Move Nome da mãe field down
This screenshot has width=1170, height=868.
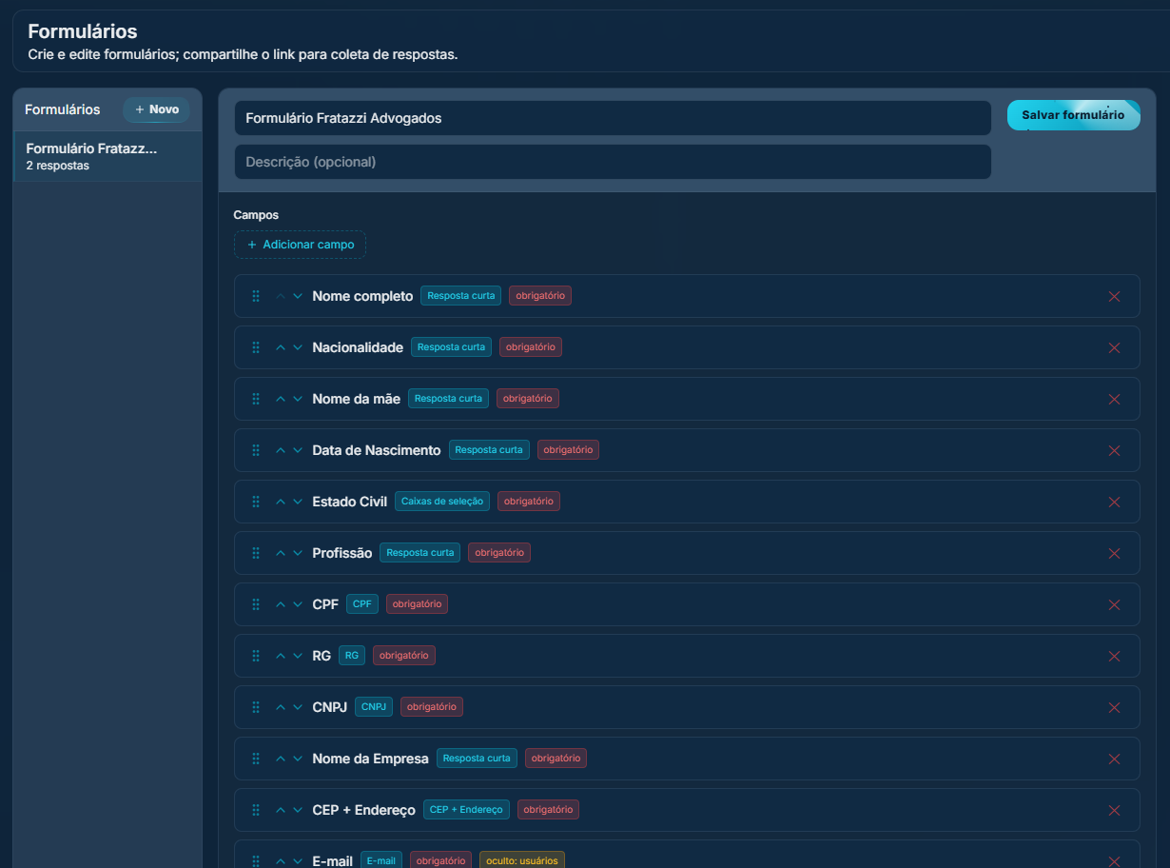pos(298,399)
